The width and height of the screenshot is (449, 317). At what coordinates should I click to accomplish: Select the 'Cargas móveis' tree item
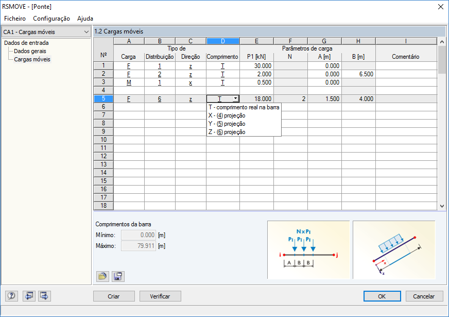pos(32,59)
